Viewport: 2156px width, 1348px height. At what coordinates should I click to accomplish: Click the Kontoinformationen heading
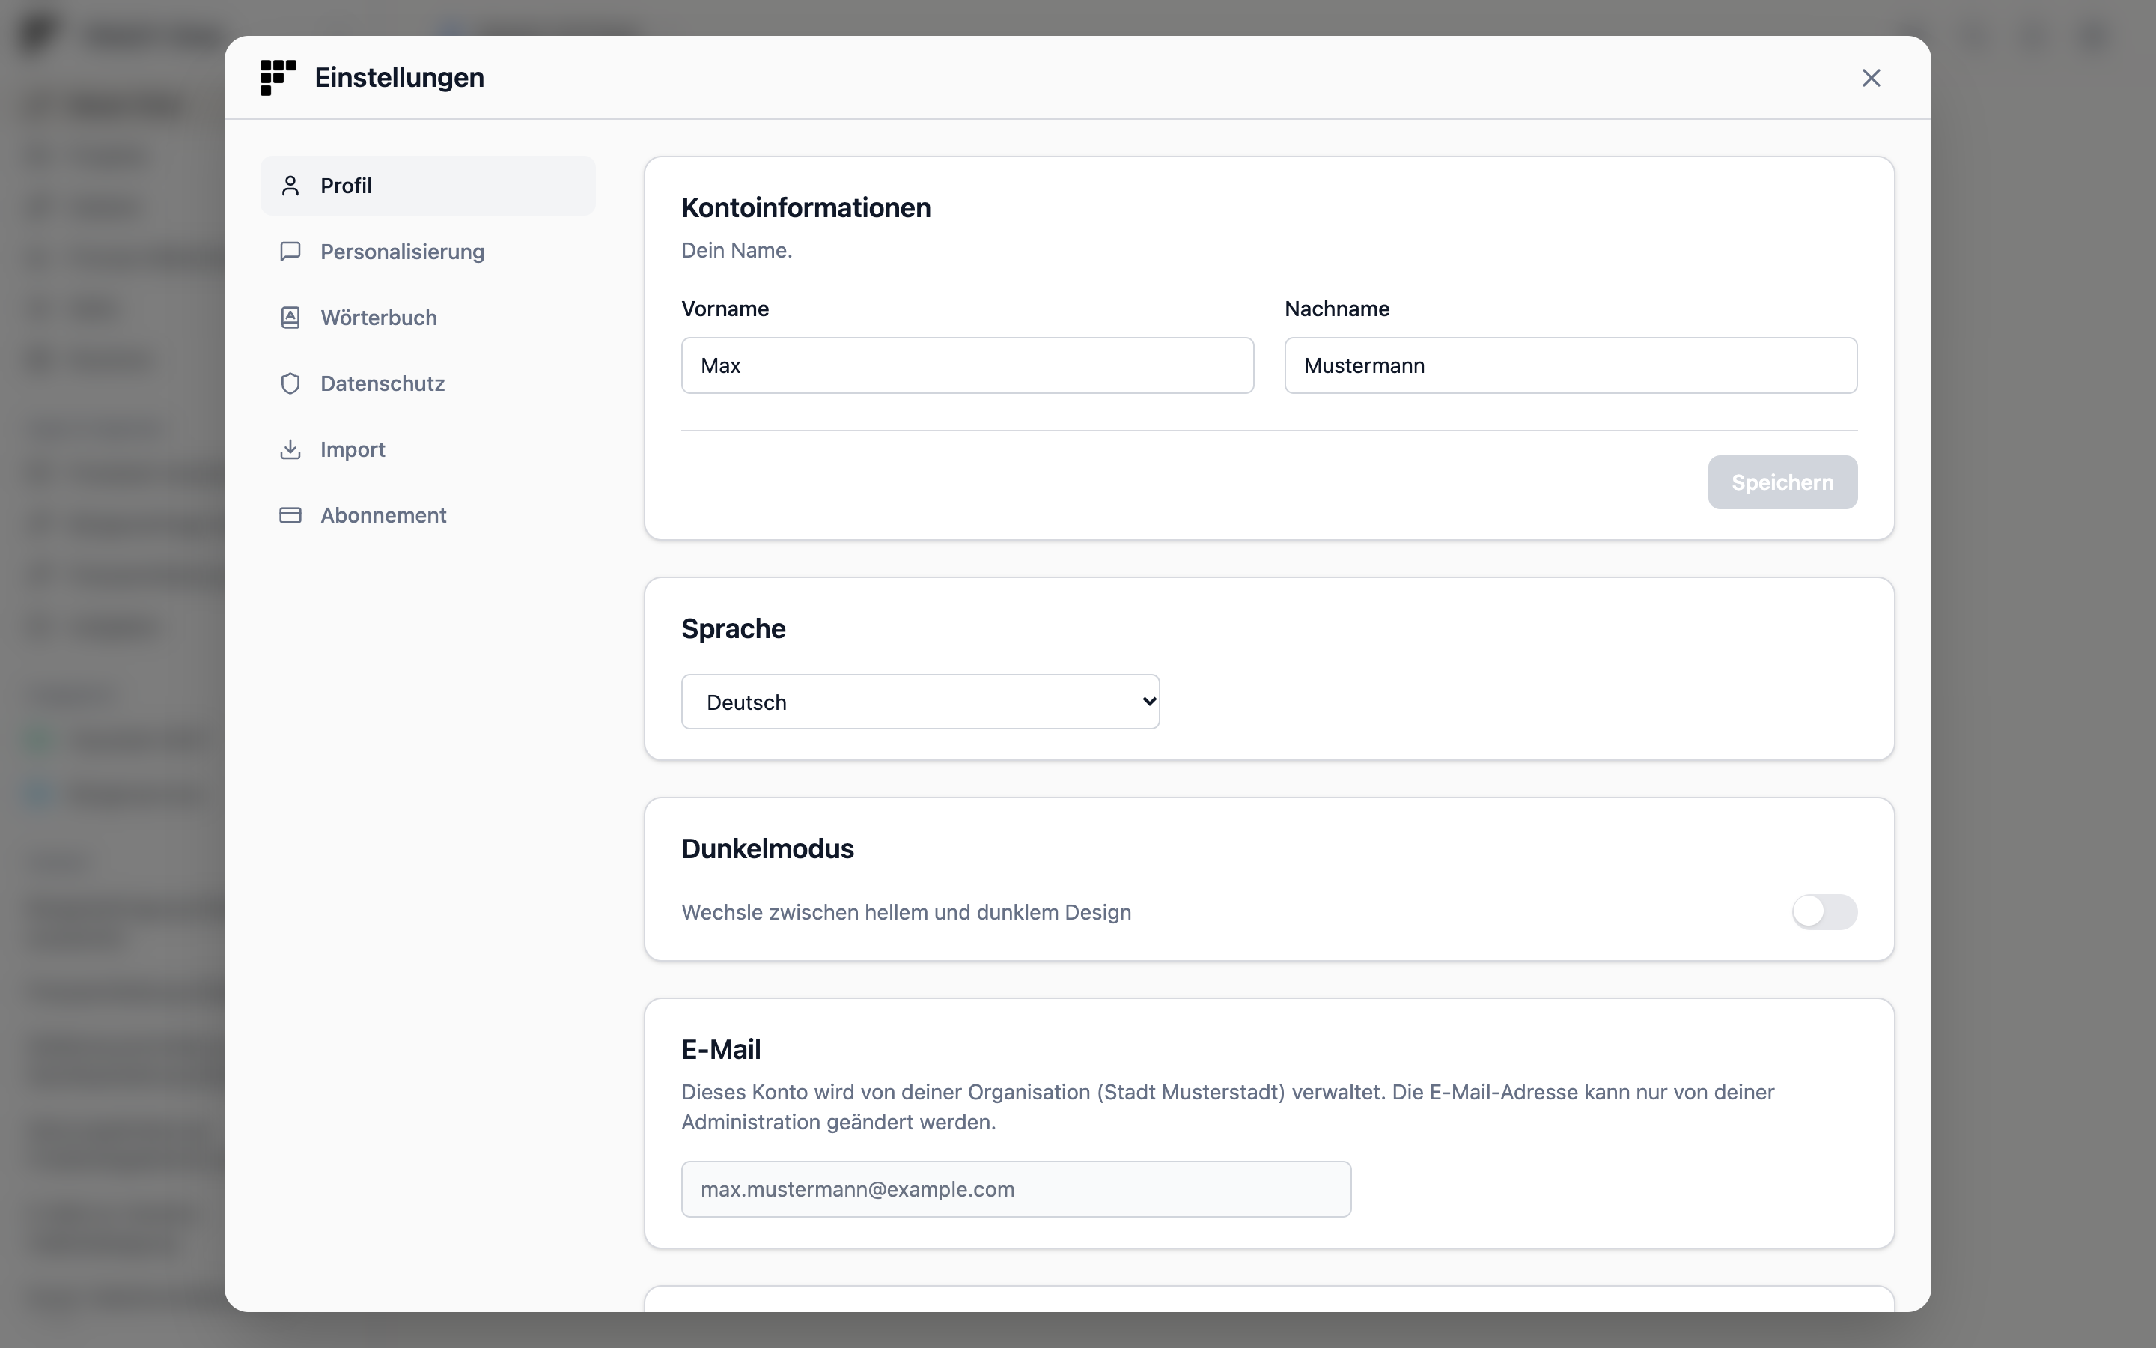click(x=806, y=207)
